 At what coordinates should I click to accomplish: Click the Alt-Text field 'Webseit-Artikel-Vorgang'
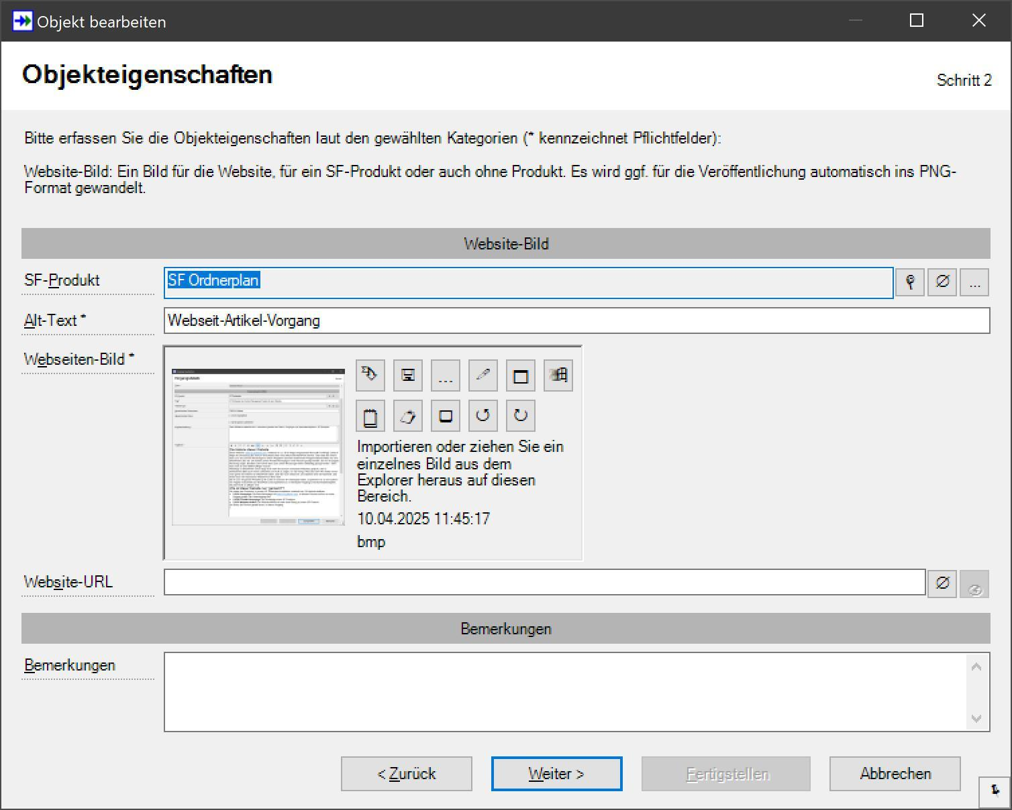pos(577,321)
